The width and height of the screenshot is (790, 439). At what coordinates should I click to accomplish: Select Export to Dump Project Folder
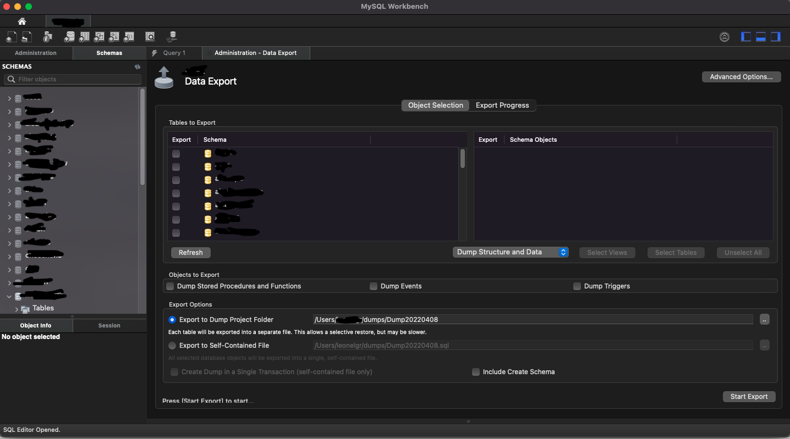click(x=172, y=320)
